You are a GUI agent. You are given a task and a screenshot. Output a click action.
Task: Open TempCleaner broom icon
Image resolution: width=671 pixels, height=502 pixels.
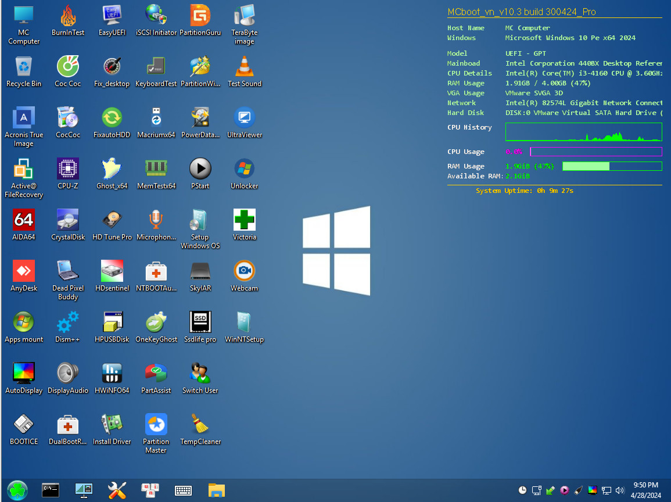click(200, 429)
